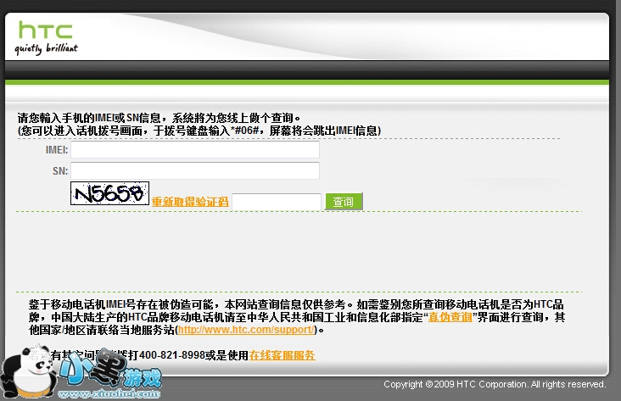Click the HTC Corporation copyright text
Image resolution: width=621 pixels, height=401 pixels.
point(495,384)
